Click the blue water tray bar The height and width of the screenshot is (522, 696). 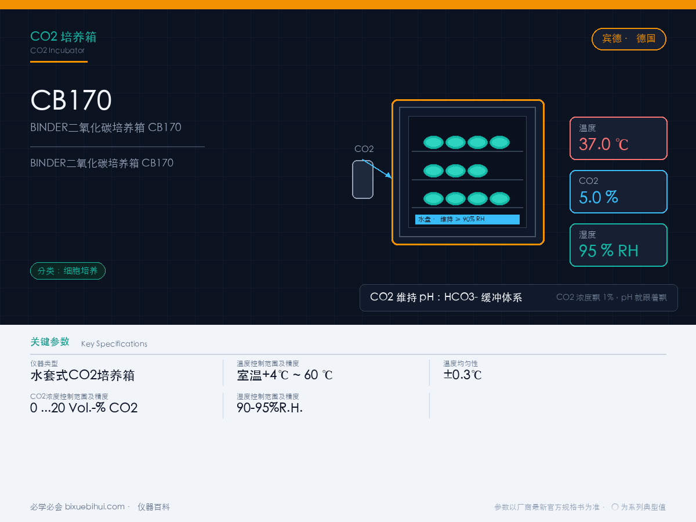[x=467, y=219]
